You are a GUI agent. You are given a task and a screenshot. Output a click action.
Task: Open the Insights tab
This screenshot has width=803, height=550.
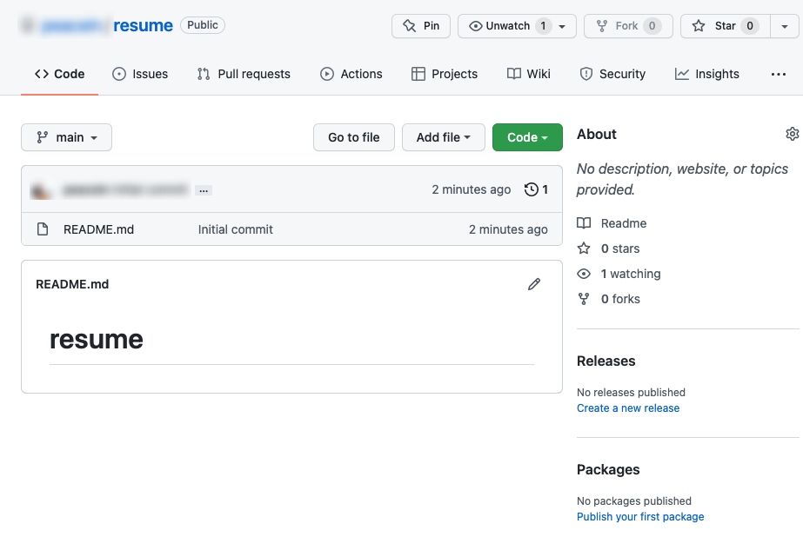point(706,74)
